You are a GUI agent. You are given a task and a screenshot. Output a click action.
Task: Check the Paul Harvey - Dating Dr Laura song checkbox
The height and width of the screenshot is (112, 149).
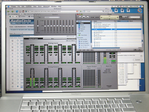tap(94, 25)
